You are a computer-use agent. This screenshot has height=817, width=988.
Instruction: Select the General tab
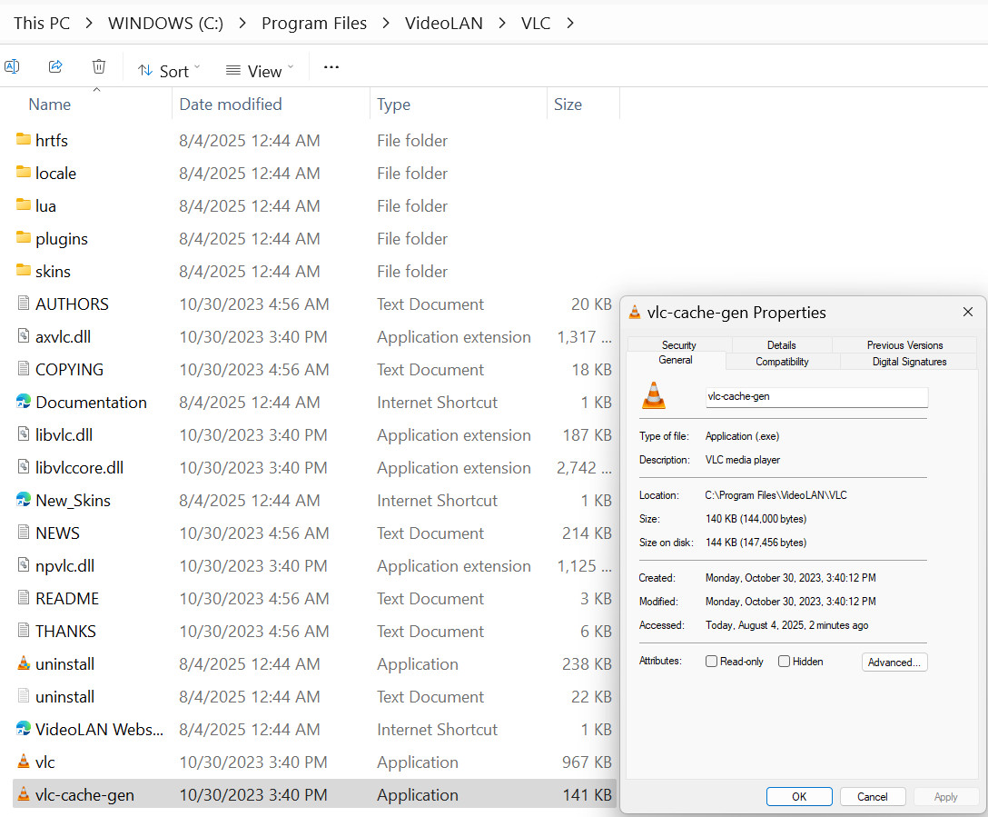(x=676, y=360)
